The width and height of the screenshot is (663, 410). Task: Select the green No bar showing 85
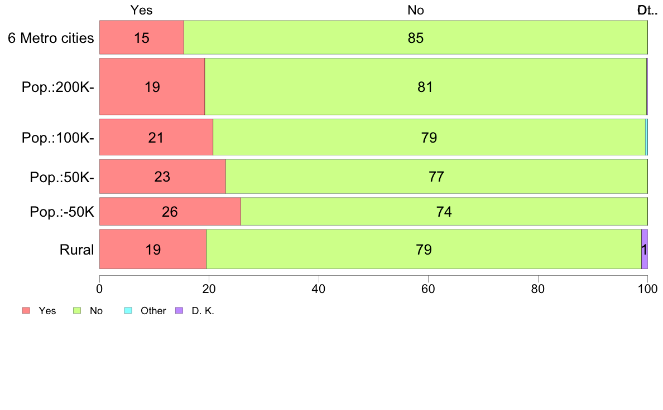coord(416,37)
